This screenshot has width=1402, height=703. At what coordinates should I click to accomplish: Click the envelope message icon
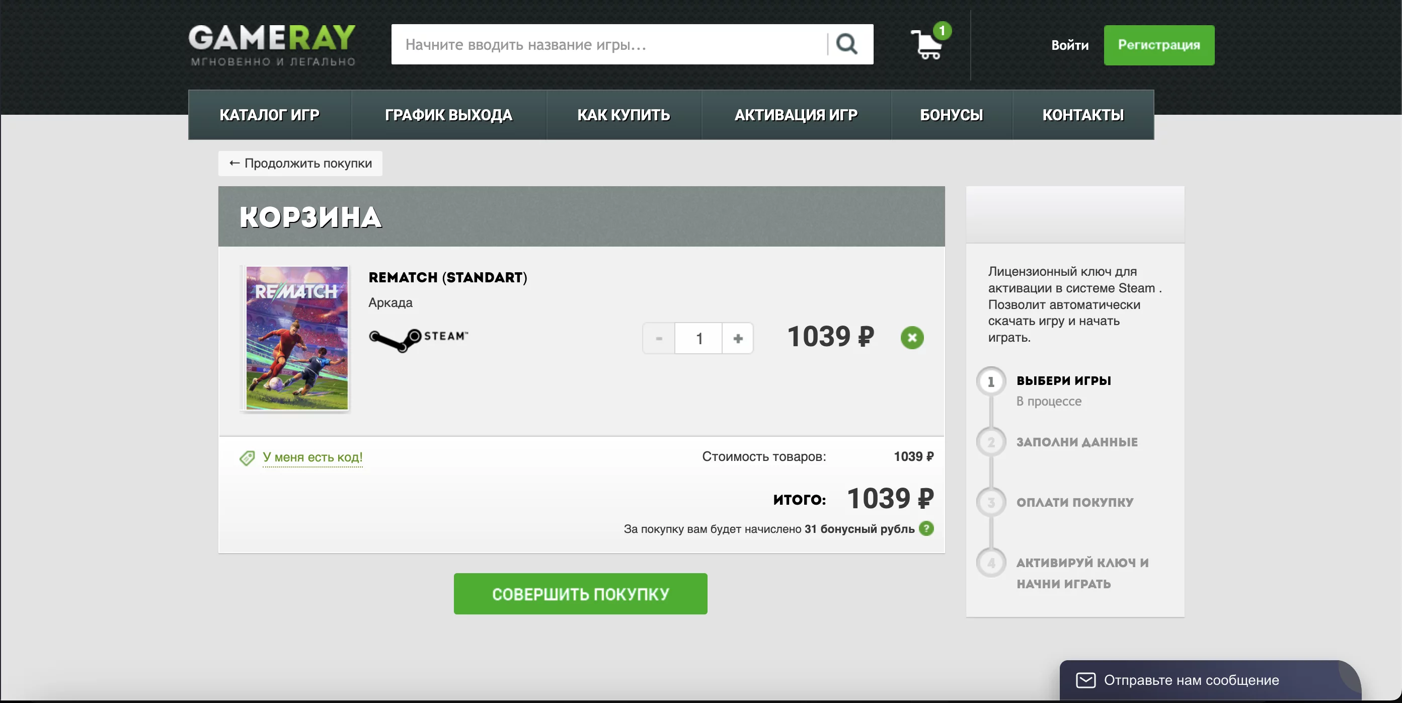(x=1085, y=680)
